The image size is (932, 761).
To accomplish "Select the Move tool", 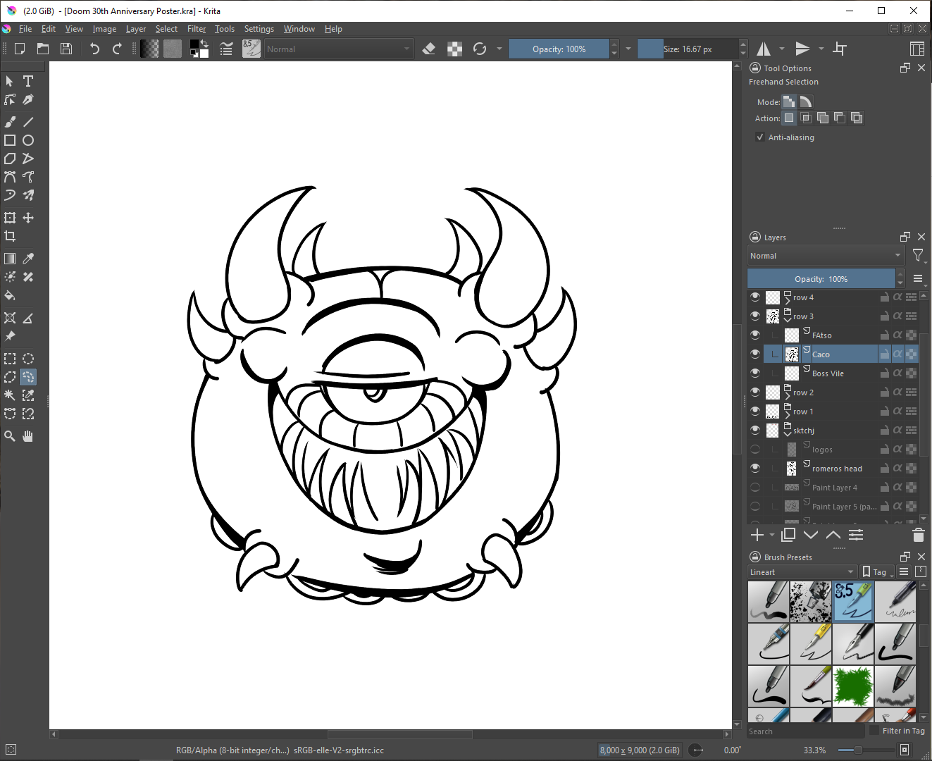I will 28,218.
